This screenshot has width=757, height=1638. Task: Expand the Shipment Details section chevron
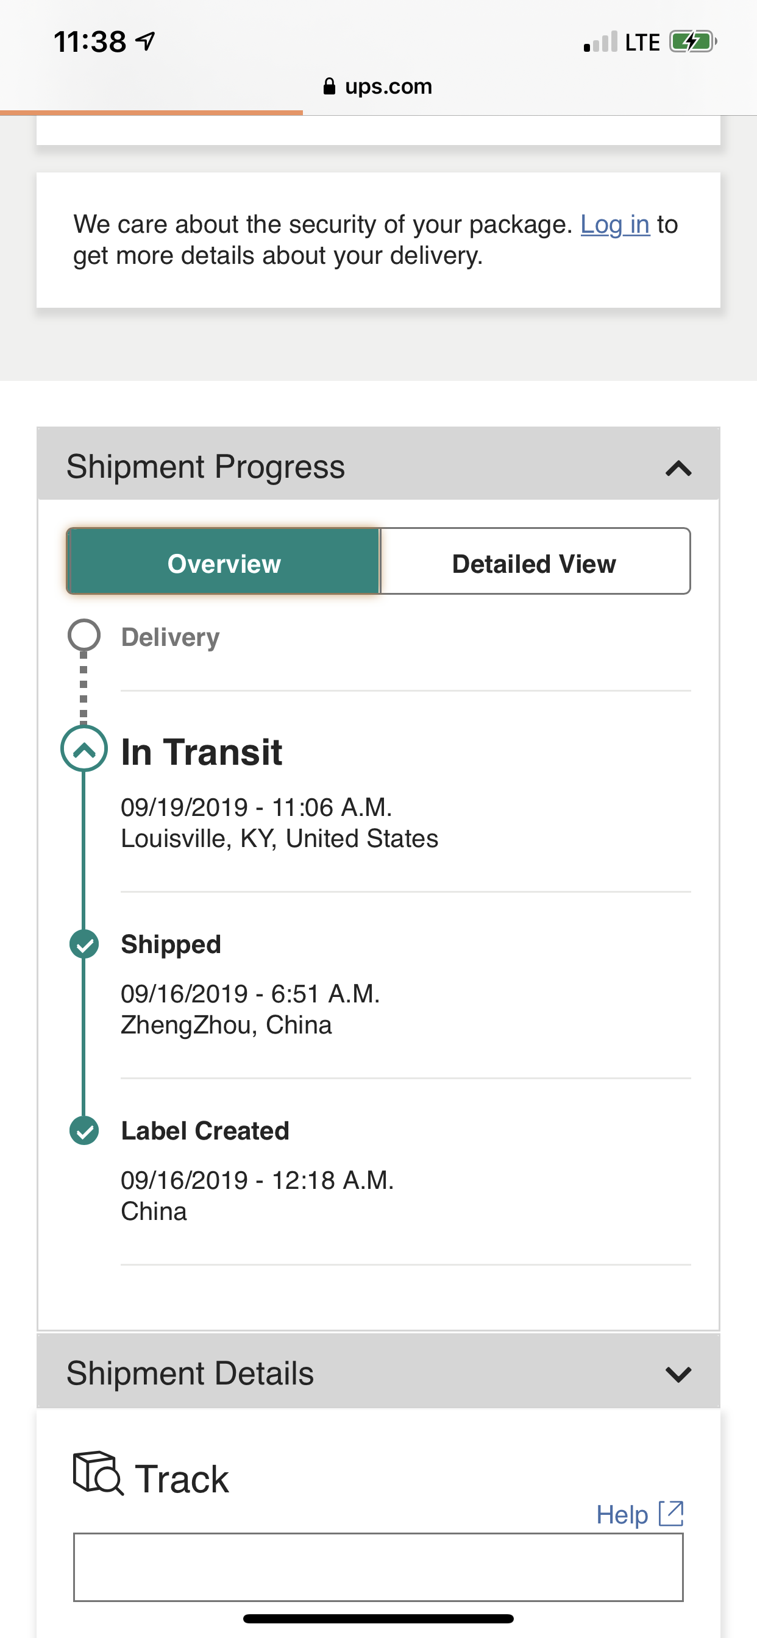(x=678, y=1375)
